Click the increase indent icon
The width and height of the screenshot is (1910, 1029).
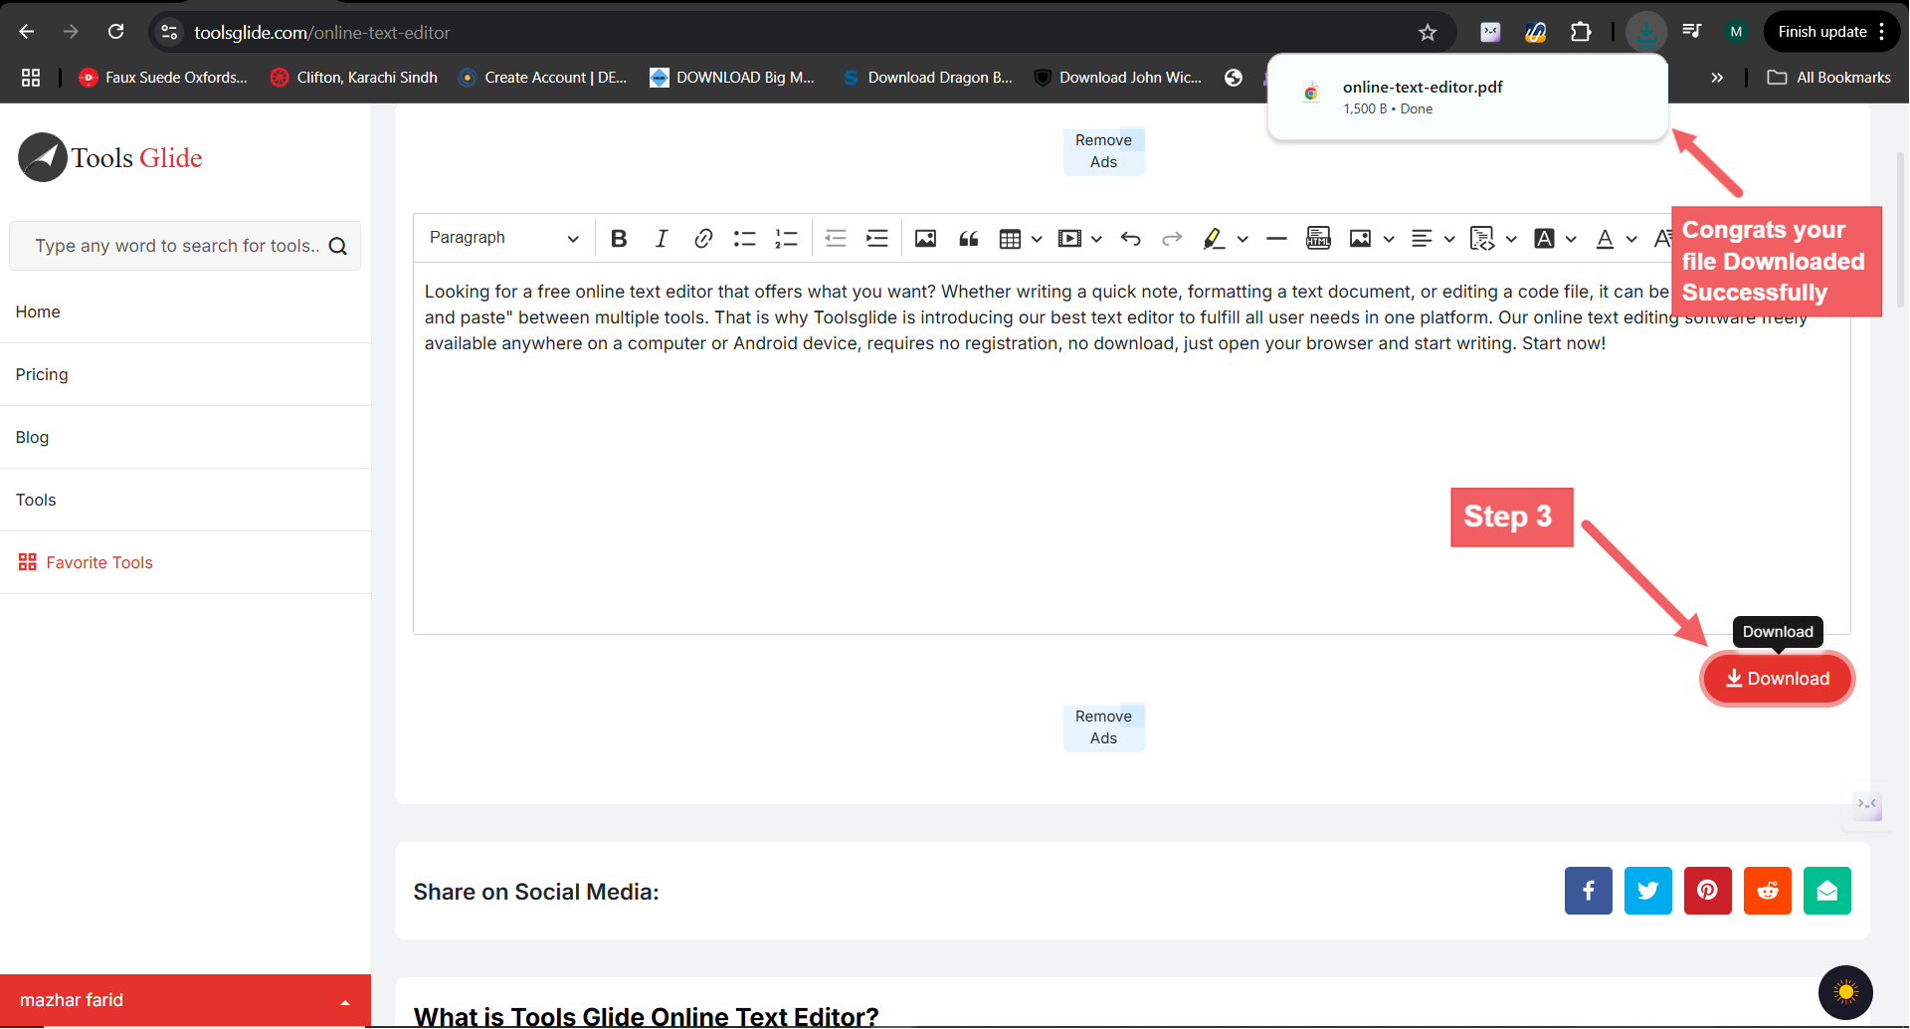[876, 239]
